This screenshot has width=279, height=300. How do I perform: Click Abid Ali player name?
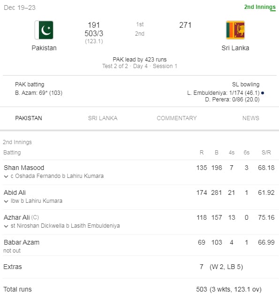pyautogui.click(x=15, y=192)
